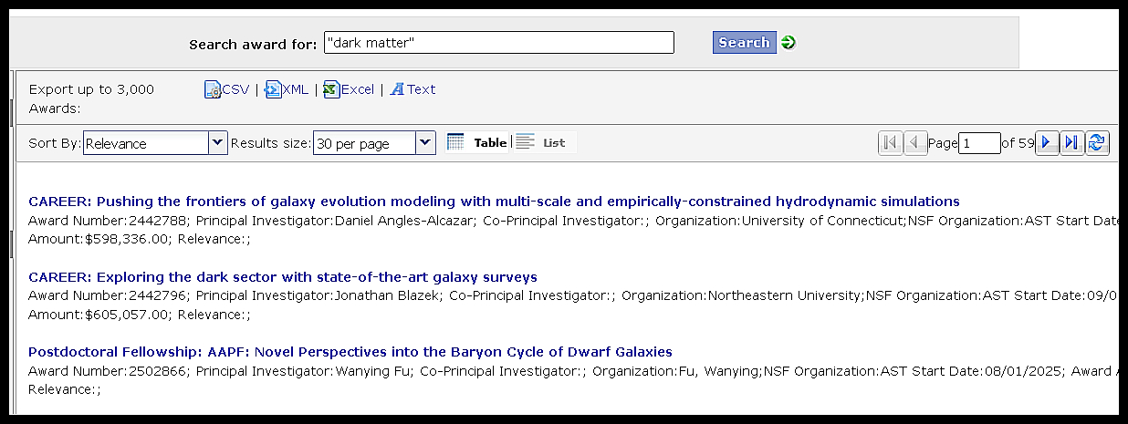Click the Search button

click(x=744, y=43)
